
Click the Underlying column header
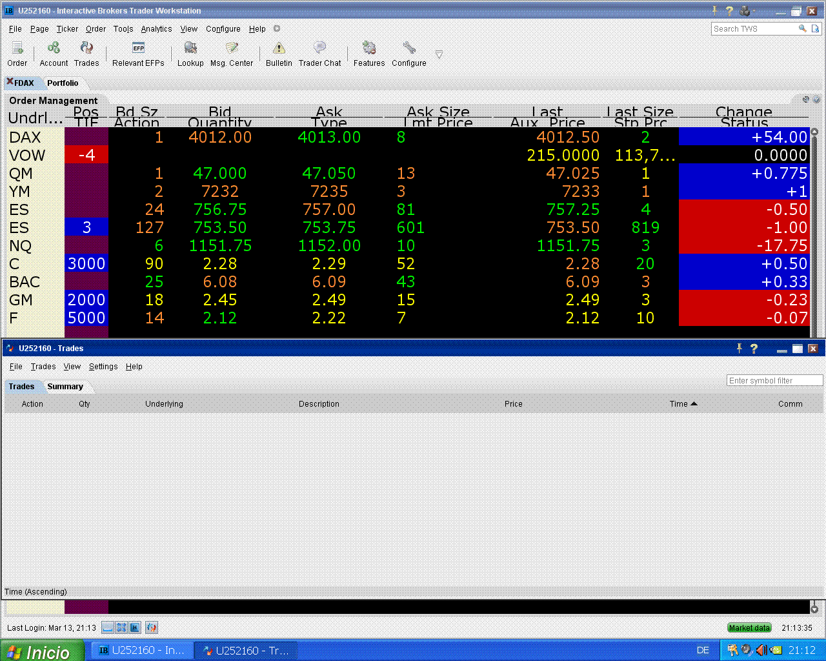click(164, 404)
